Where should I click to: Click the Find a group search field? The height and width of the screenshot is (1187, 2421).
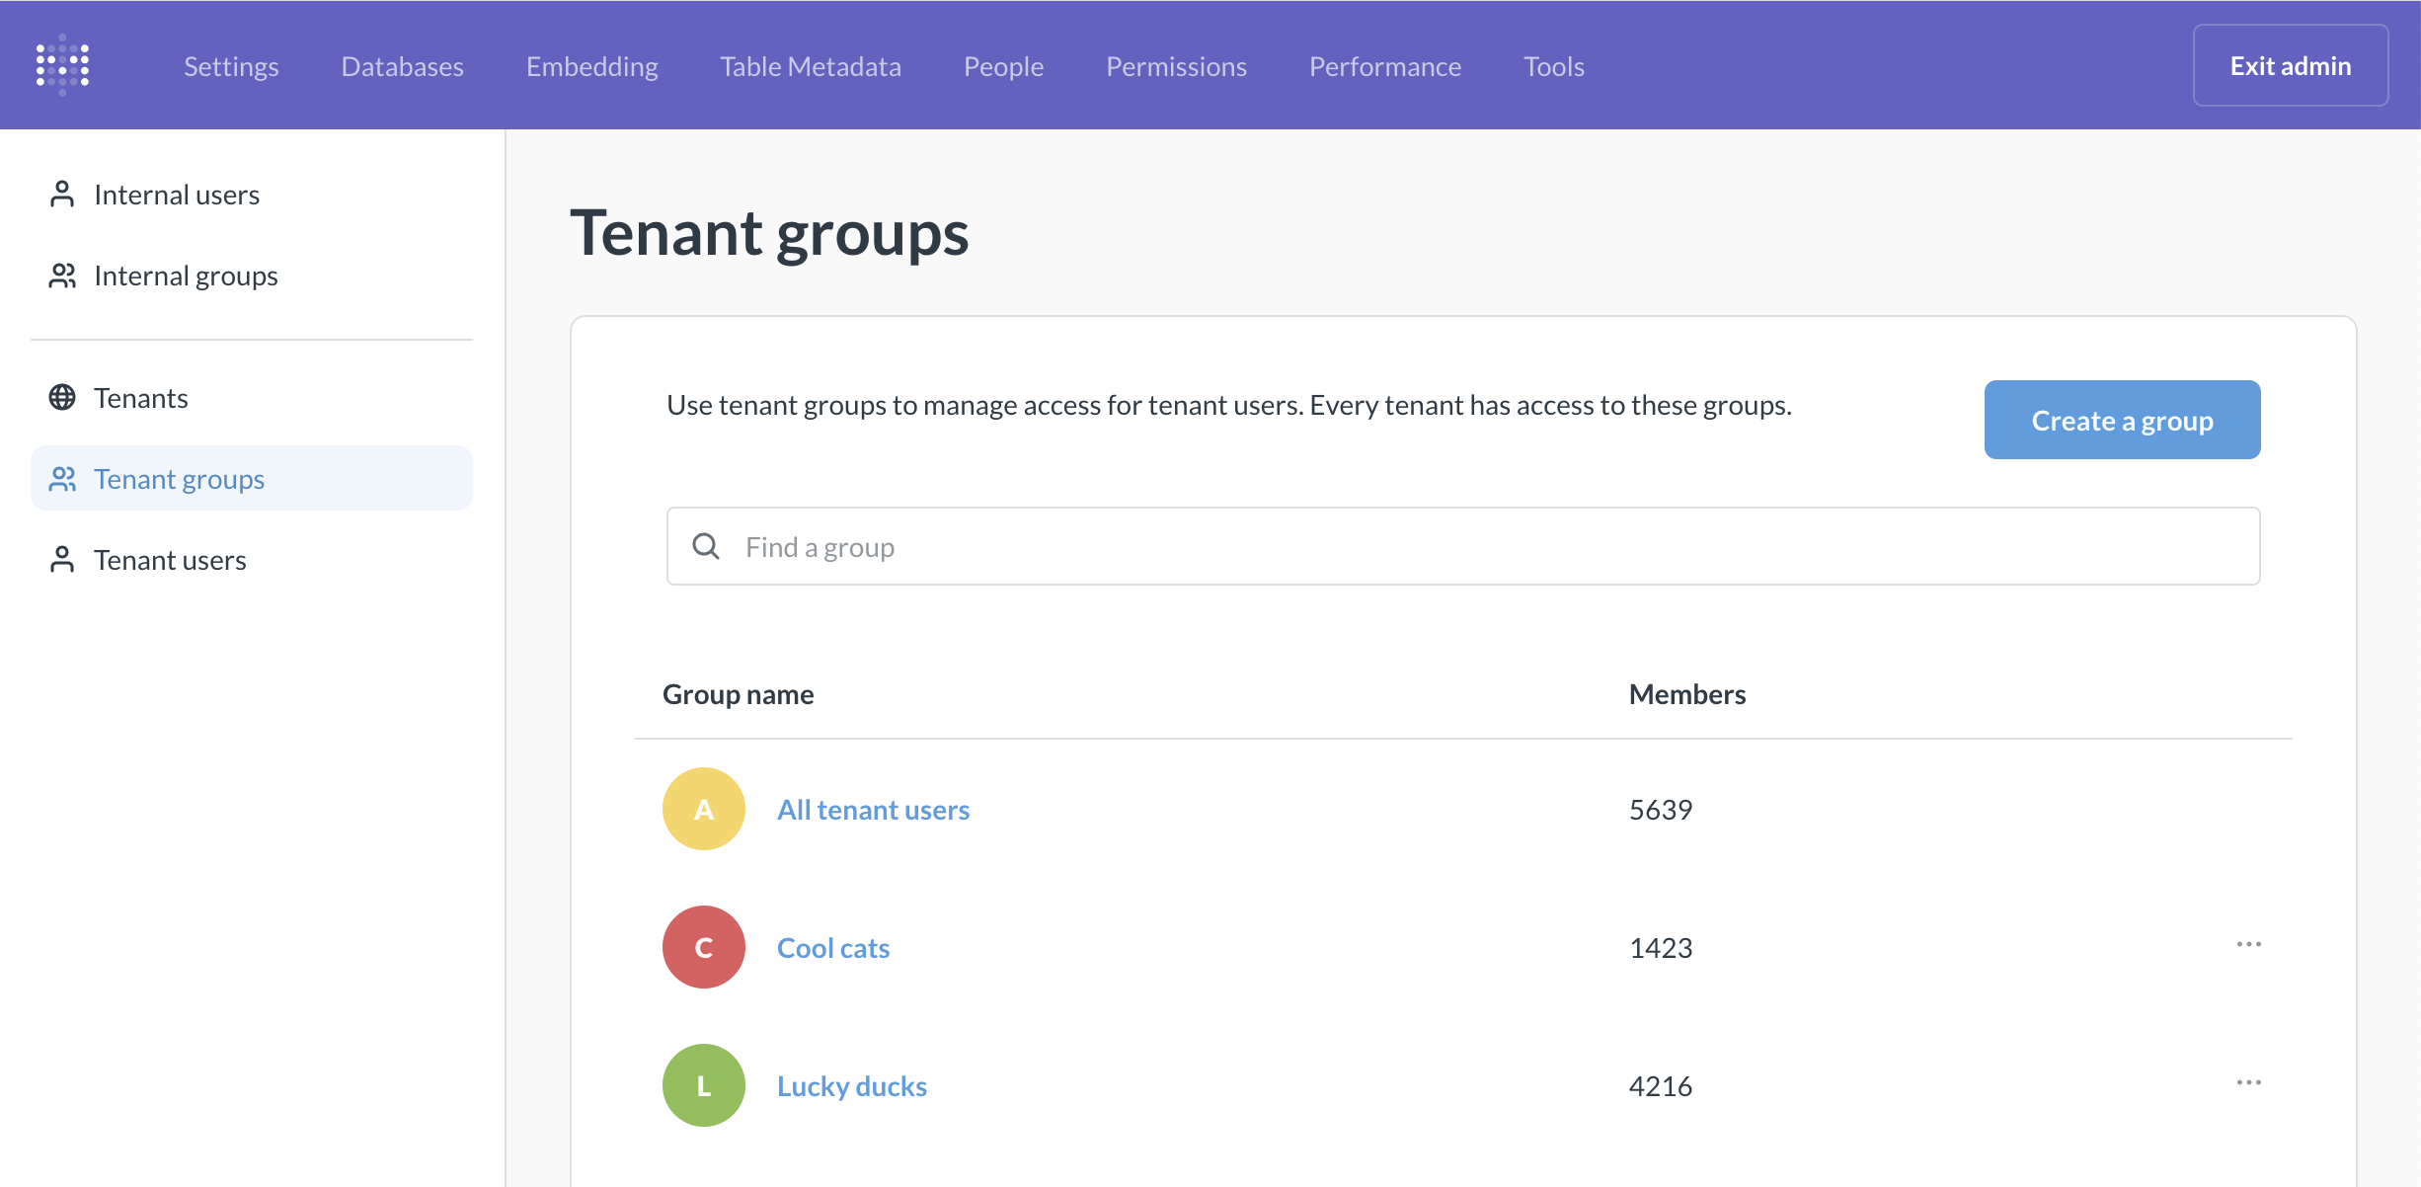point(1185,545)
